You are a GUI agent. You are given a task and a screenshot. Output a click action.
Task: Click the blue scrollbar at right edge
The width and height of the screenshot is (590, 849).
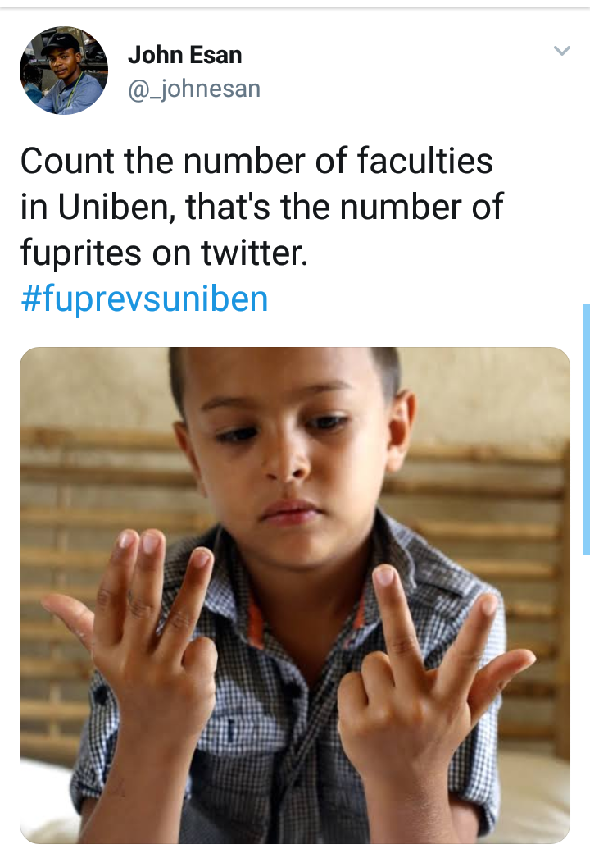[586, 429]
